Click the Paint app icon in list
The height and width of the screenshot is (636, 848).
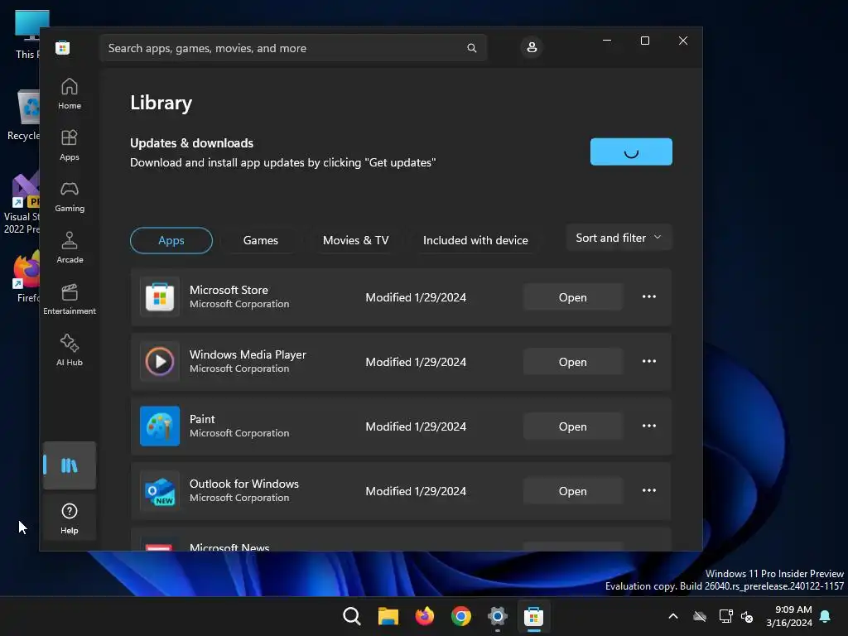pos(160,426)
